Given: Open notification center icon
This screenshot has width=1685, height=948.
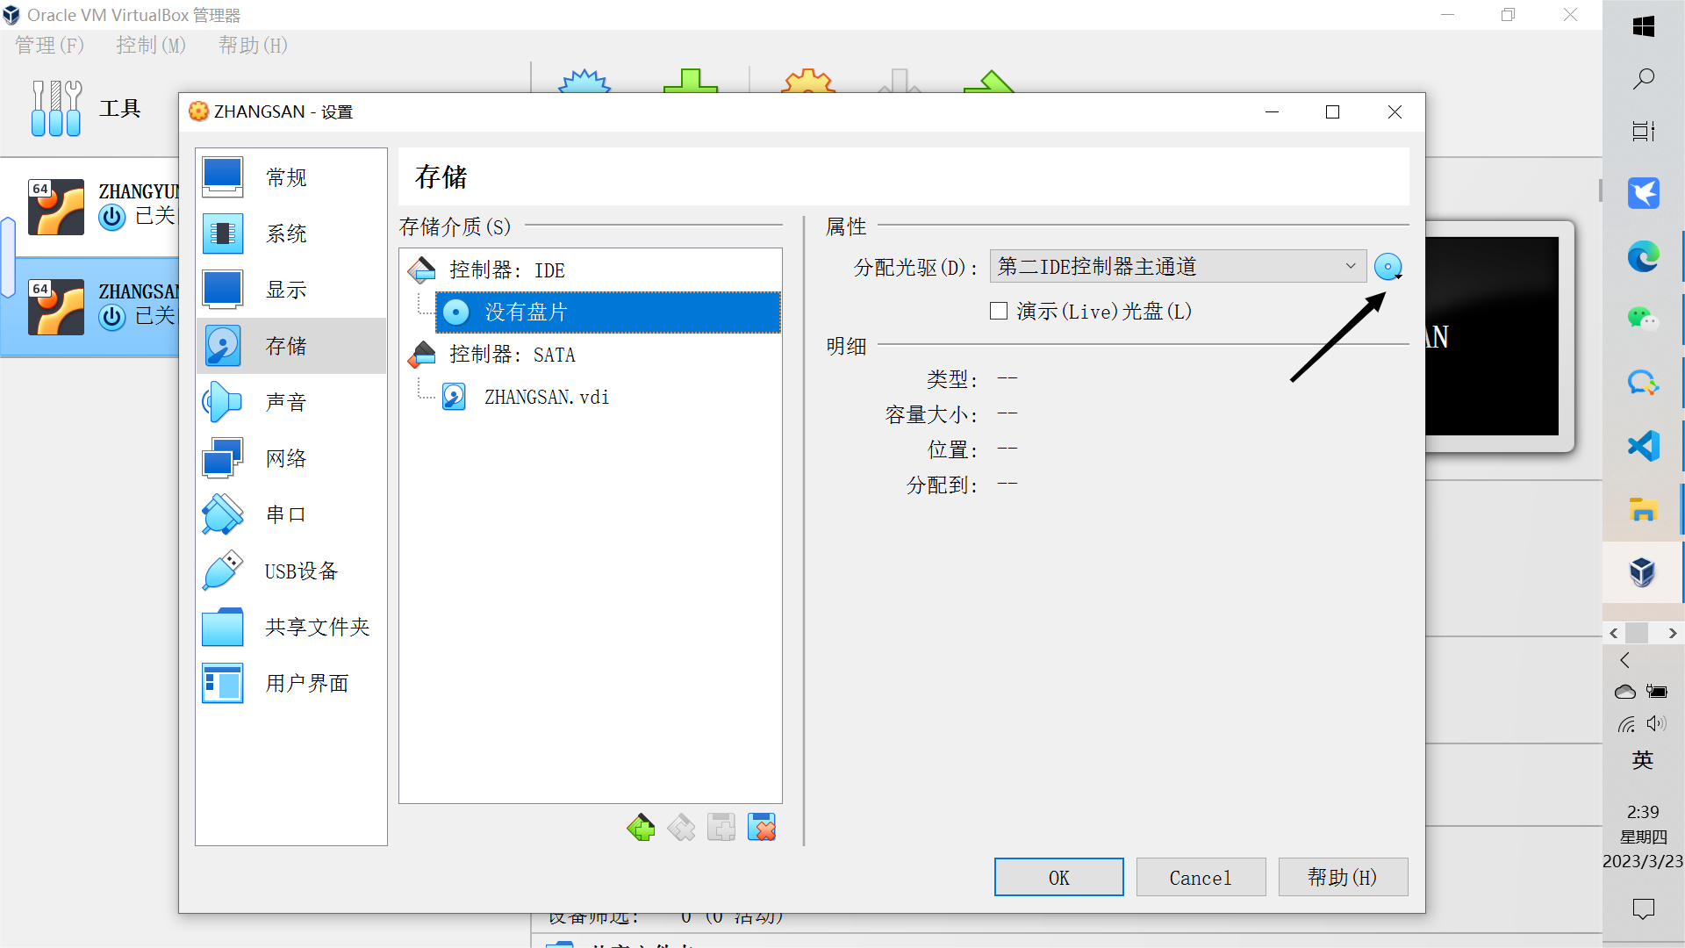Looking at the screenshot, I should coord(1643,909).
